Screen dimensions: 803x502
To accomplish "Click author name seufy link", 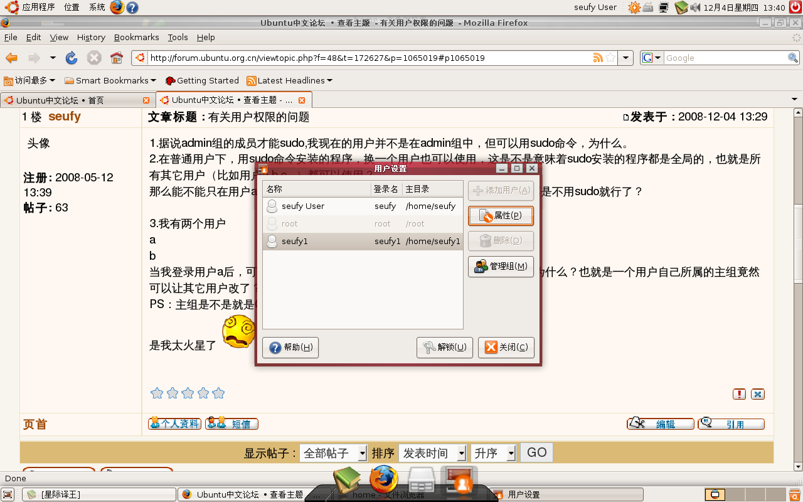I will [65, 117].
